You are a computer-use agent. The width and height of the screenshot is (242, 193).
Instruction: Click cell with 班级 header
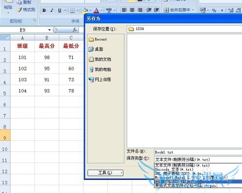click(x=23, y=46)
